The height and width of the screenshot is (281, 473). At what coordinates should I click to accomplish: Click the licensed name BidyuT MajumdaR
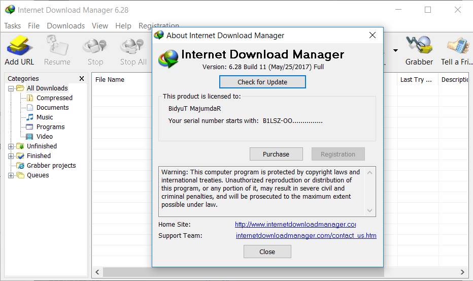(x=194, y=109)
